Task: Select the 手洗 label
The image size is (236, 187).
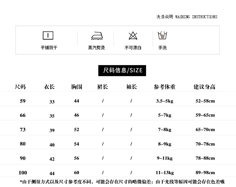Action: click(x=163, y=48)
